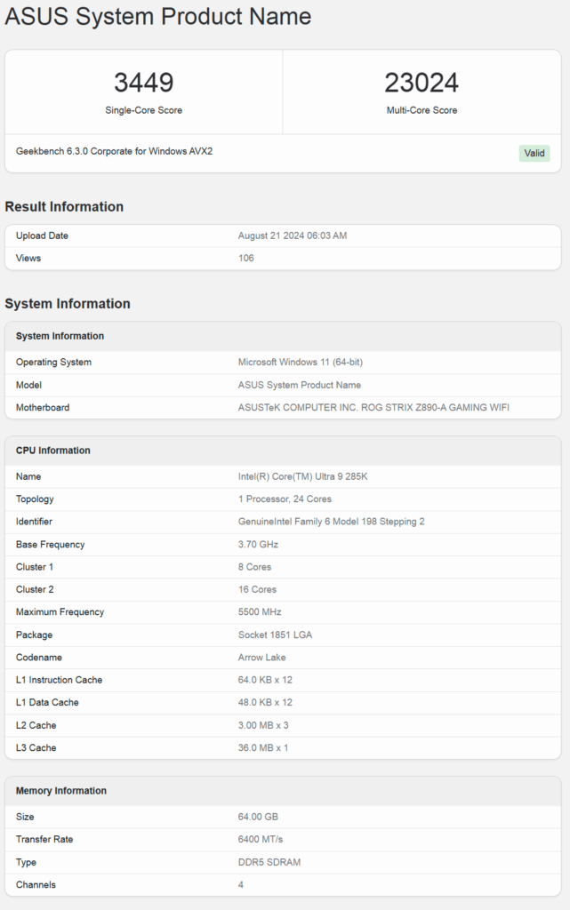This screenshot has width=570, height=910.
Task: Click the 'L1 Data Cache' label
Action: point(47,703)
